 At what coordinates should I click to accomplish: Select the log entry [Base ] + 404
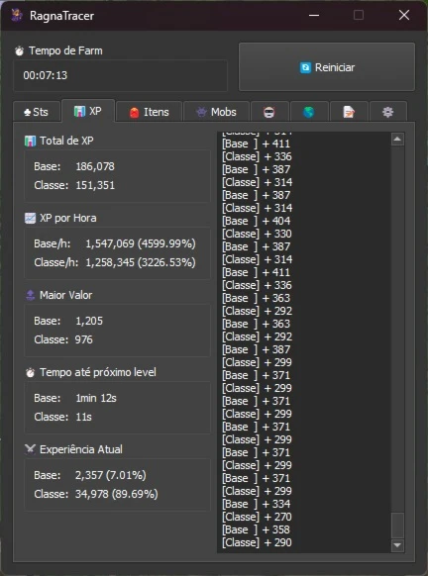click(256, 221)
